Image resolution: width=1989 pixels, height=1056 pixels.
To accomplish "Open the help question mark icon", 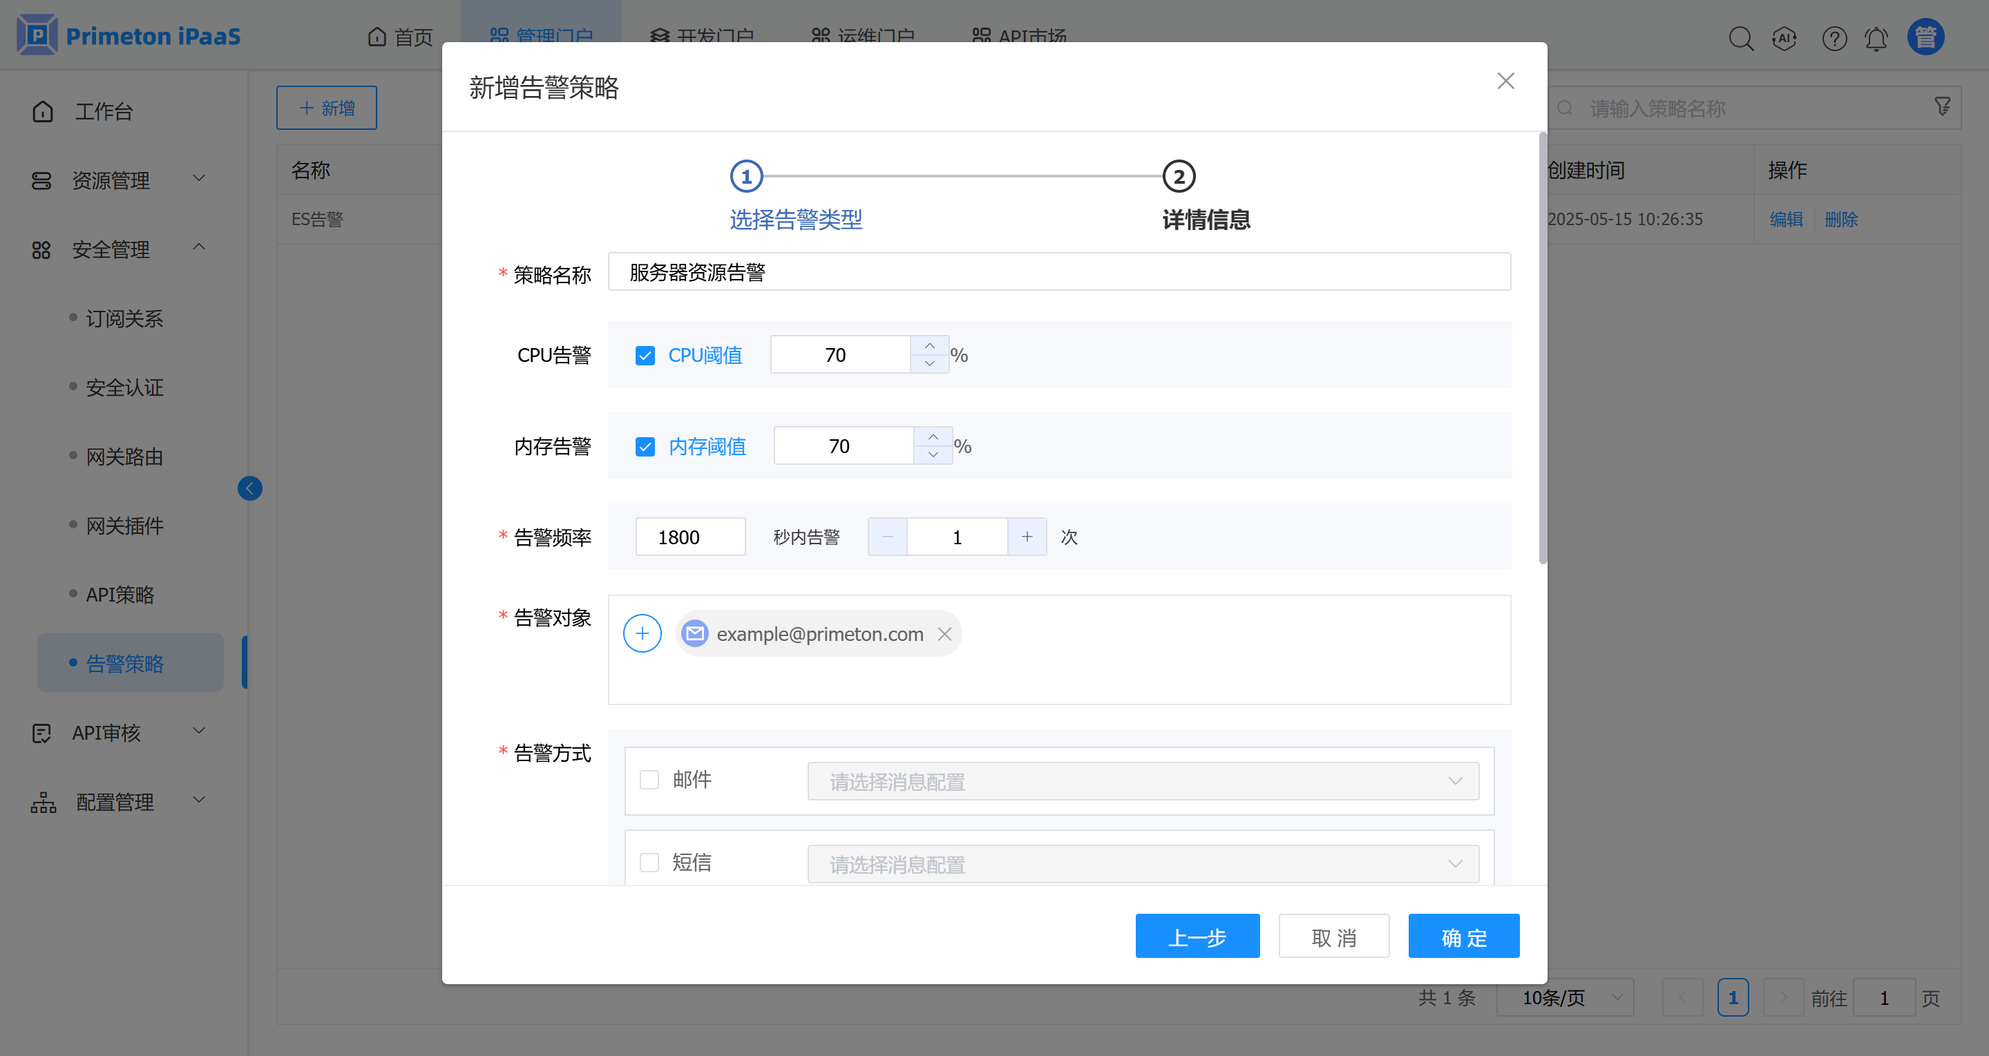I will coord(1834,38).
